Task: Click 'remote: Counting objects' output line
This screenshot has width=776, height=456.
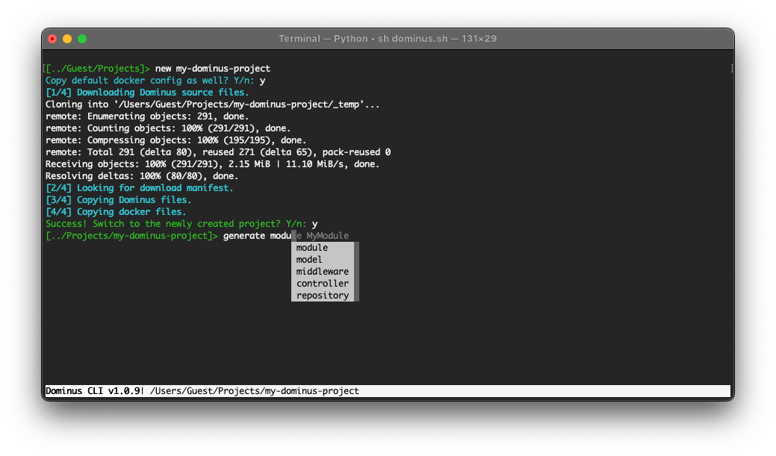Action: [x=168, y=128]
